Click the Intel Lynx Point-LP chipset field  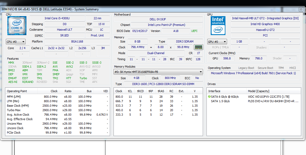point(167,25)
